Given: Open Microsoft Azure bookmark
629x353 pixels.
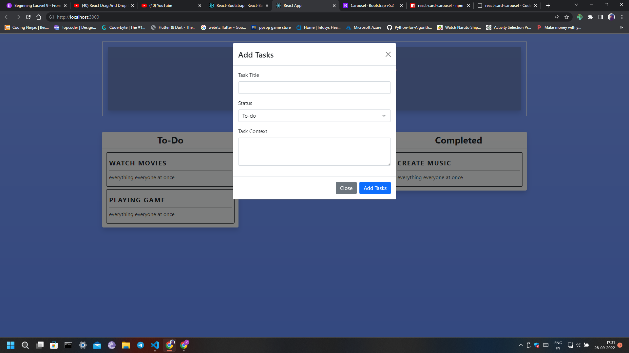Looking at the screenshot, I should pos(364,27).
